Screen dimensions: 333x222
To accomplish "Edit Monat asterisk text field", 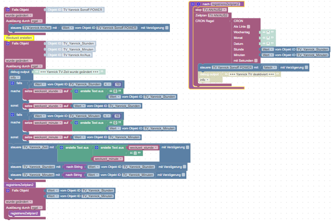I will tap(268, 38).
